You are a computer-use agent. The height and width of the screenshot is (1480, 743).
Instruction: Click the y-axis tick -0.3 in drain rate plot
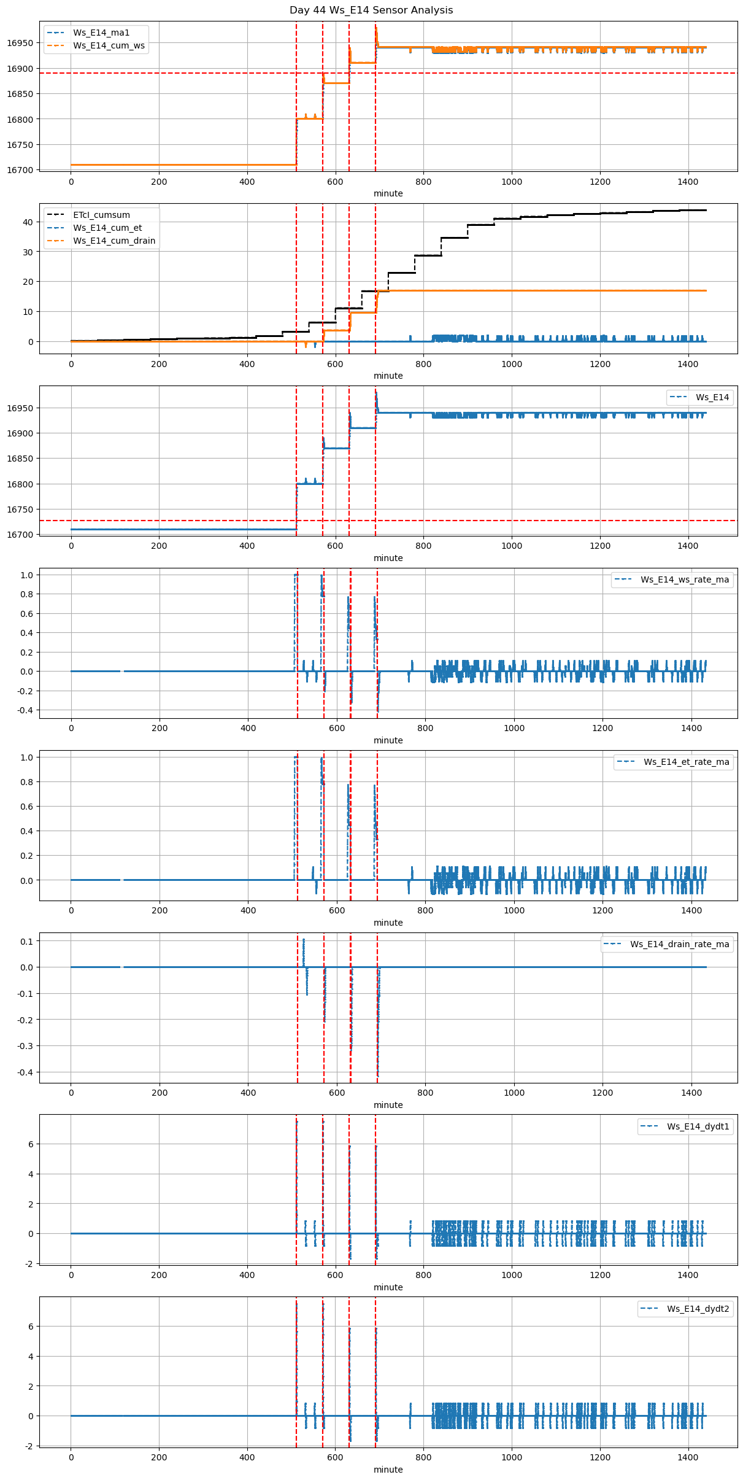pos(23,1046)
